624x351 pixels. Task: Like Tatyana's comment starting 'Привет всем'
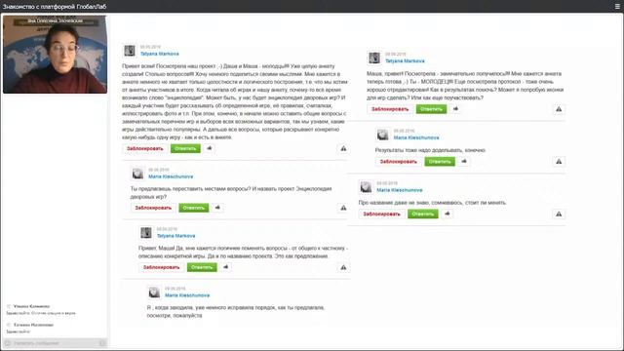[210, 148]
